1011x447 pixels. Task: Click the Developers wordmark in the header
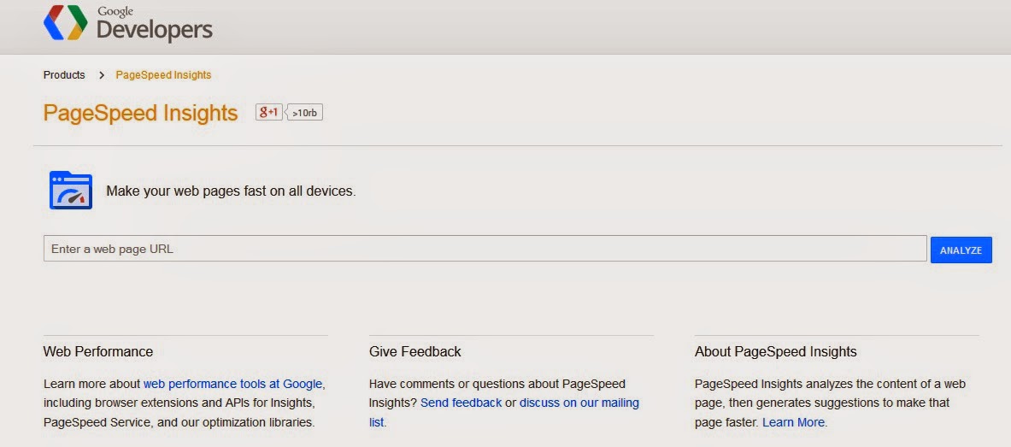[x=154, y=31]
